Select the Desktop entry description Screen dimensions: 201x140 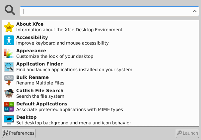pos(74,123)
